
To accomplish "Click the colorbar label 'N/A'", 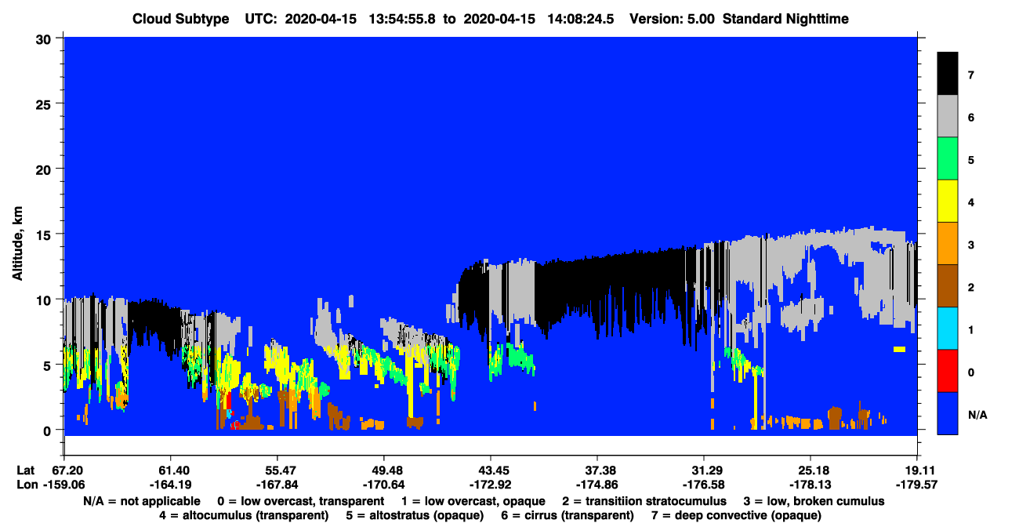I will pyautogui.click(x=977, y=414).
